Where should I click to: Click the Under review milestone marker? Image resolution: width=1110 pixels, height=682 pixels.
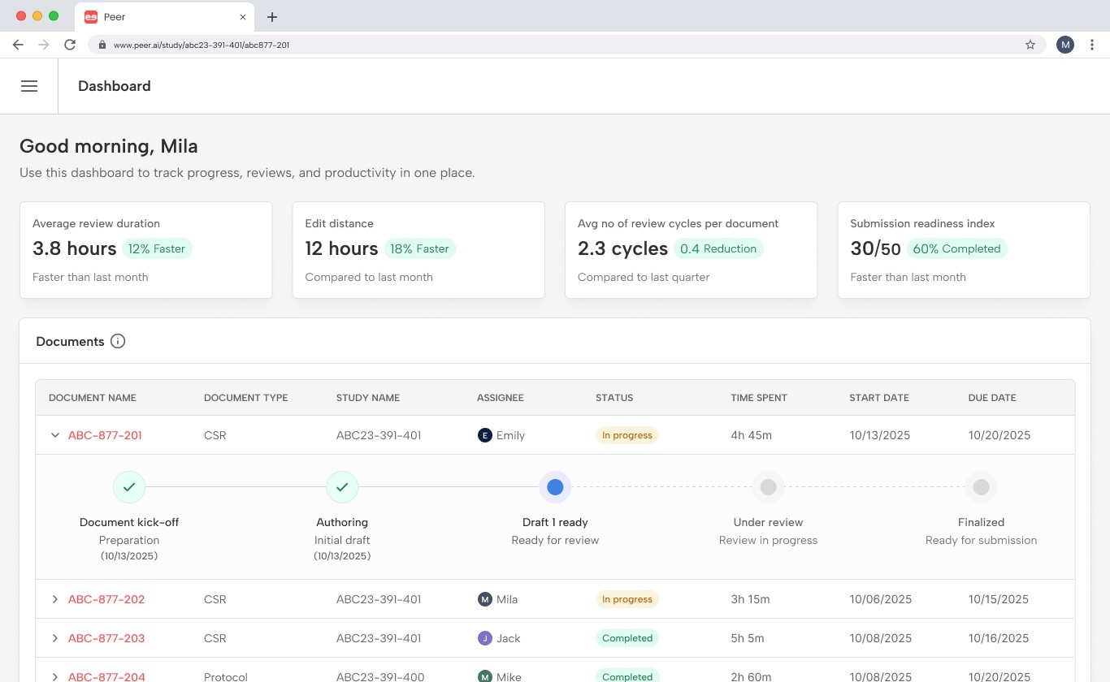click(x=768, y=487)
